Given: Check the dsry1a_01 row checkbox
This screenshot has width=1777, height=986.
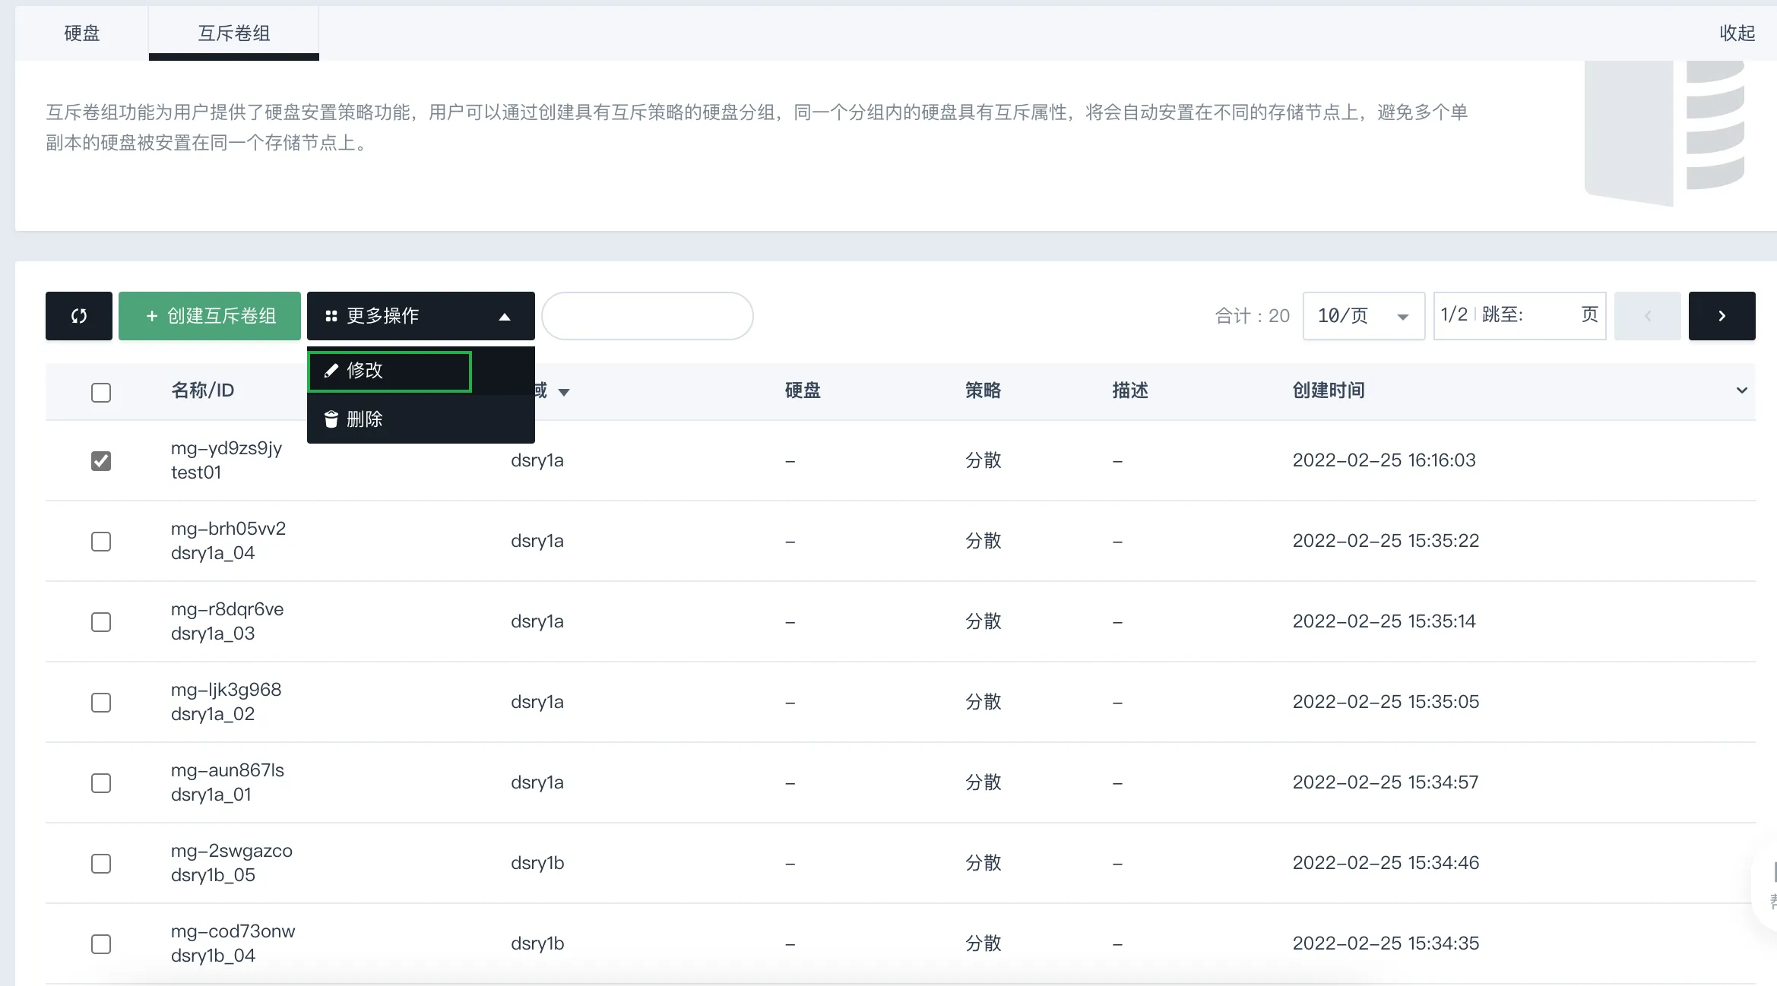Looking at the screenshot, I should pyautogui.click(x=101, y=783).
